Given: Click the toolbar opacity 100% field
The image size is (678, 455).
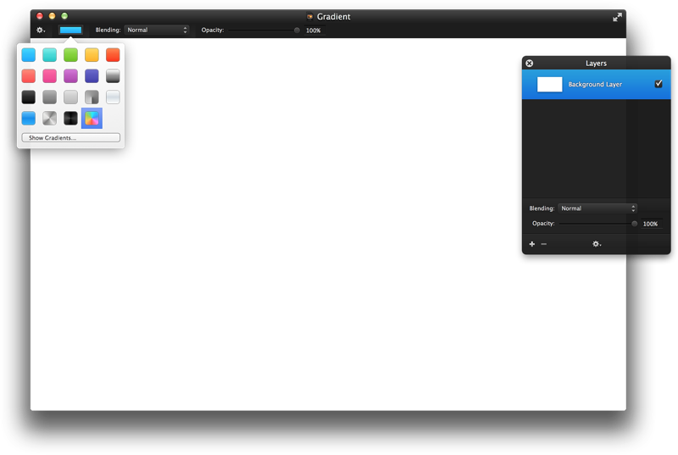Looking at the screenshot, I should pyautogui.click(x=314, y=31).
